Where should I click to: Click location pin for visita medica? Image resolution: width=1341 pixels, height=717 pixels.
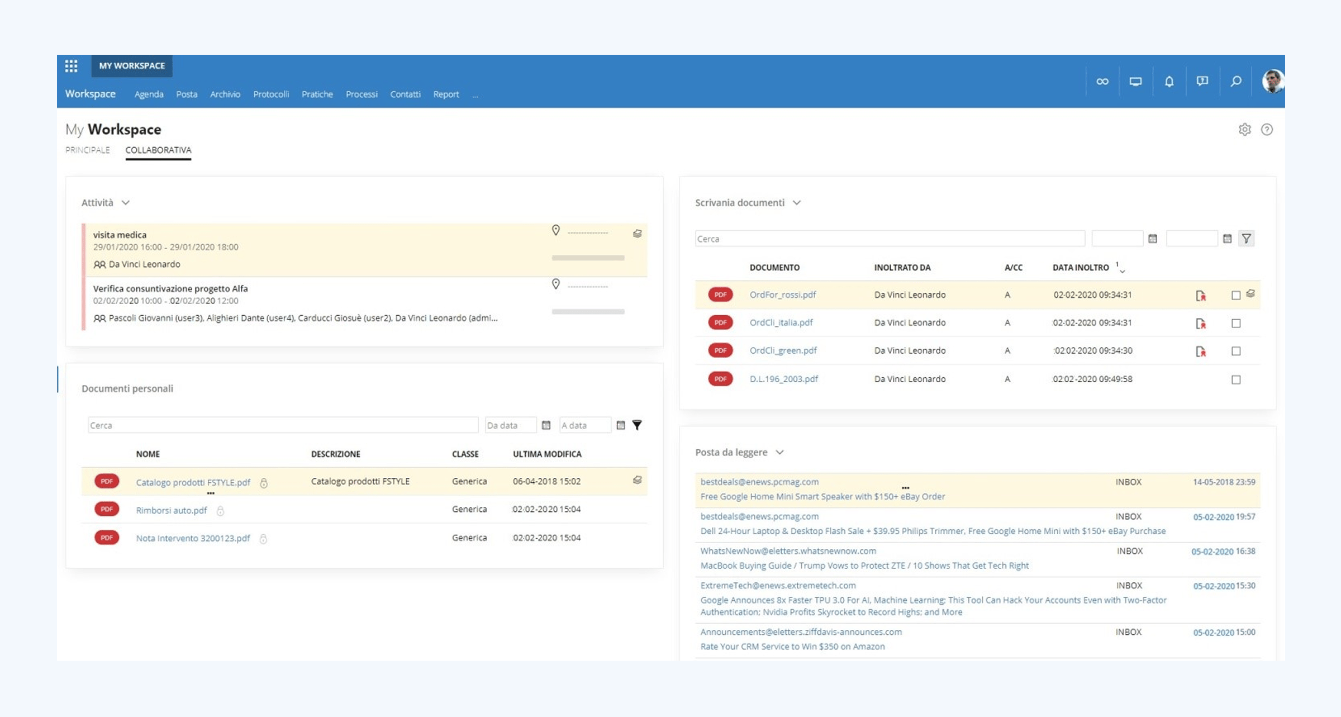coord(555,230)
